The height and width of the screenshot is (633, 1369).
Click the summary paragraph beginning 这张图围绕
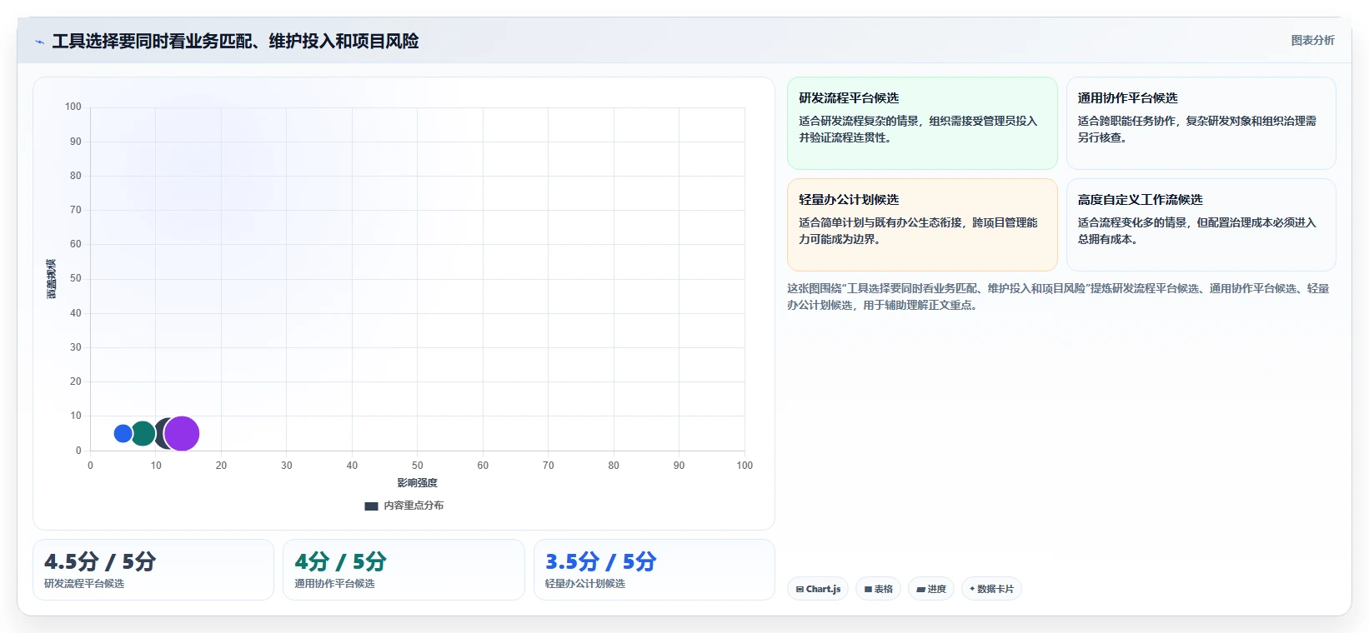tap(1058, 297)
